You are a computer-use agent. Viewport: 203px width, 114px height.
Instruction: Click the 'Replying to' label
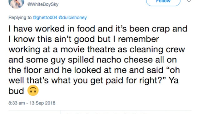pos(20,17)
